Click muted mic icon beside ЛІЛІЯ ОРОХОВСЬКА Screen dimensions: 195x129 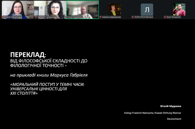[x=133, y=17]
